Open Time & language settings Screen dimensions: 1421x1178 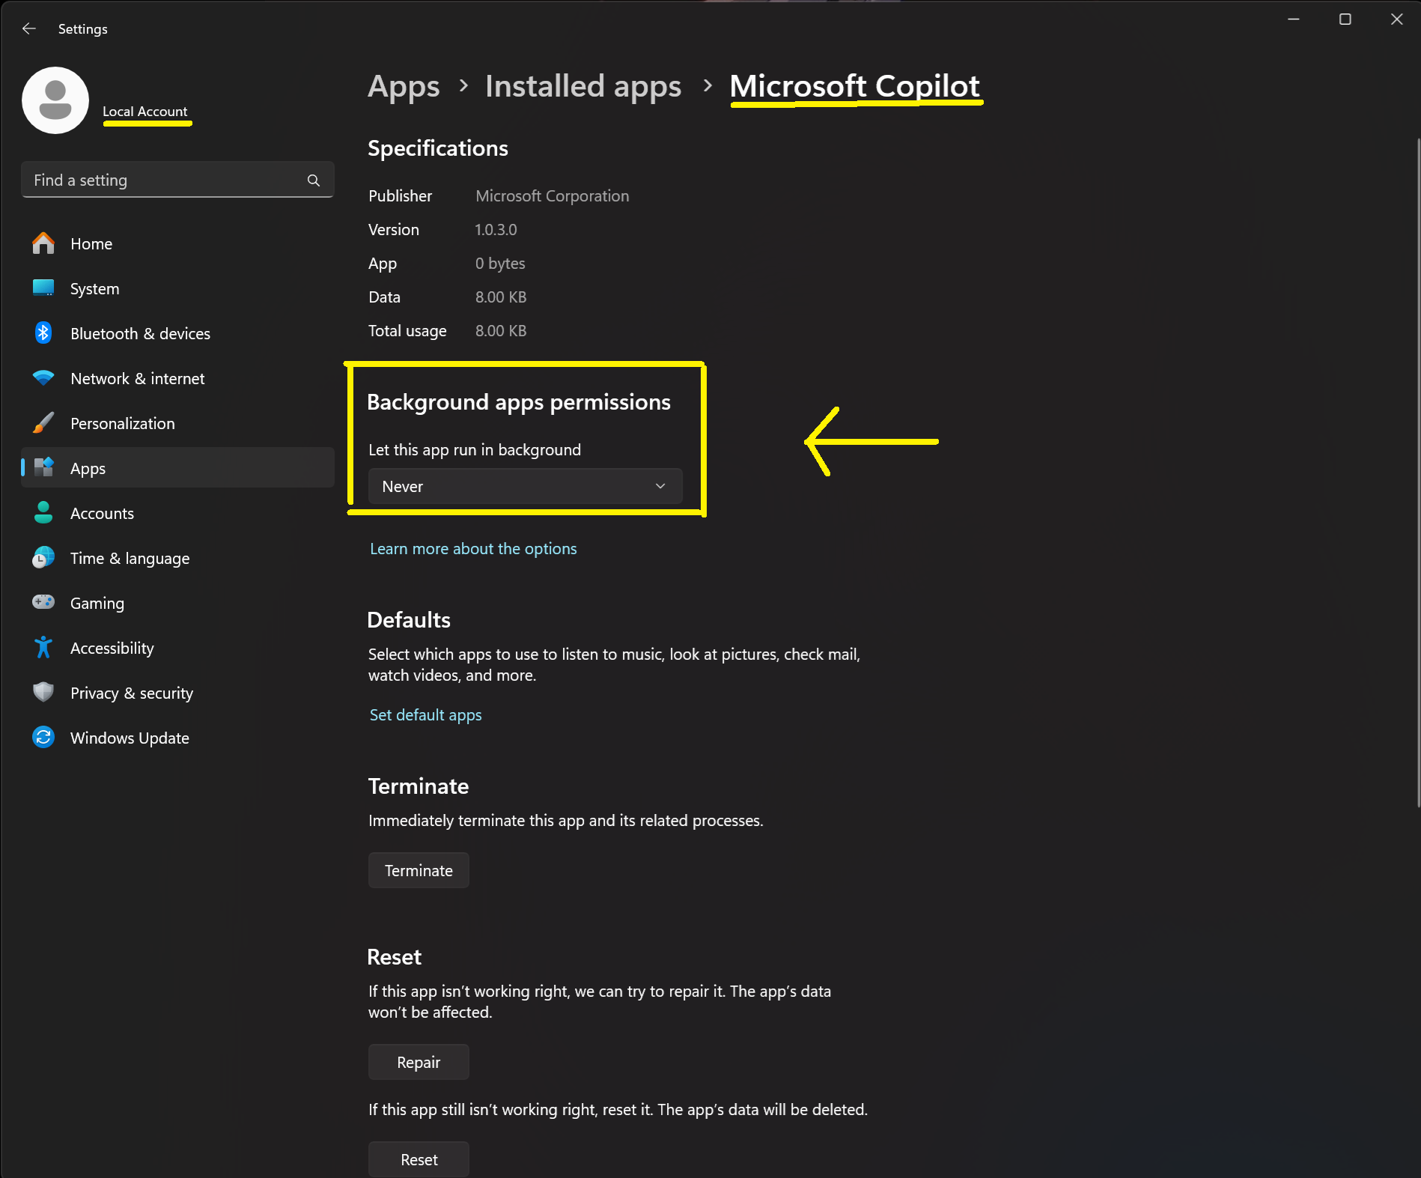tap(177, 558)
